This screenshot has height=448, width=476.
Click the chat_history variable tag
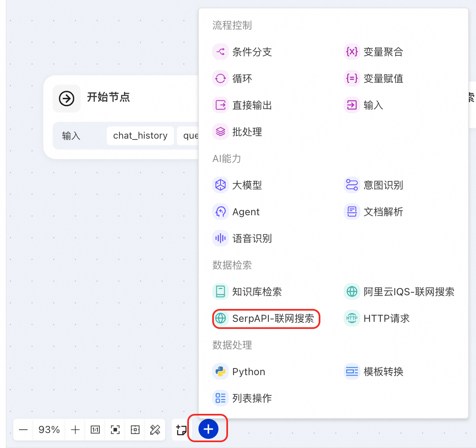pyautogui.click(x=140, y=135)
